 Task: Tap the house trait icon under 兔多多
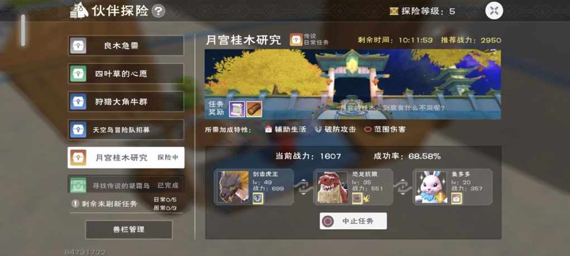[x=456, y=199]
